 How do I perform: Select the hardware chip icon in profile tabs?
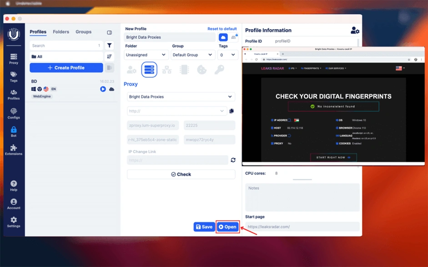tap(184, 70)
